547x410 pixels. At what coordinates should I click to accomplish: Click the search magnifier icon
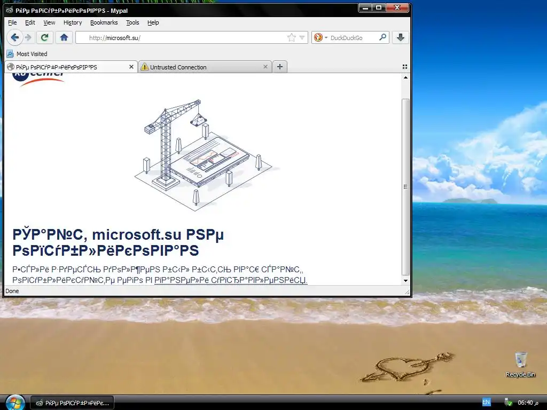[382, 37]
